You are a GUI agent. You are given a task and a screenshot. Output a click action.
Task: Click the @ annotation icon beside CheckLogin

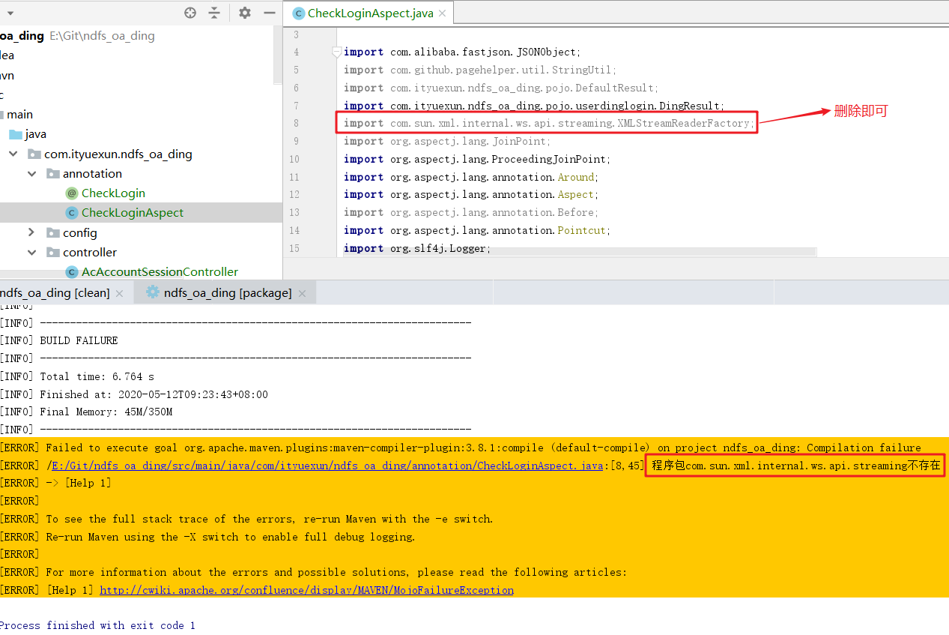click(70, 193)
